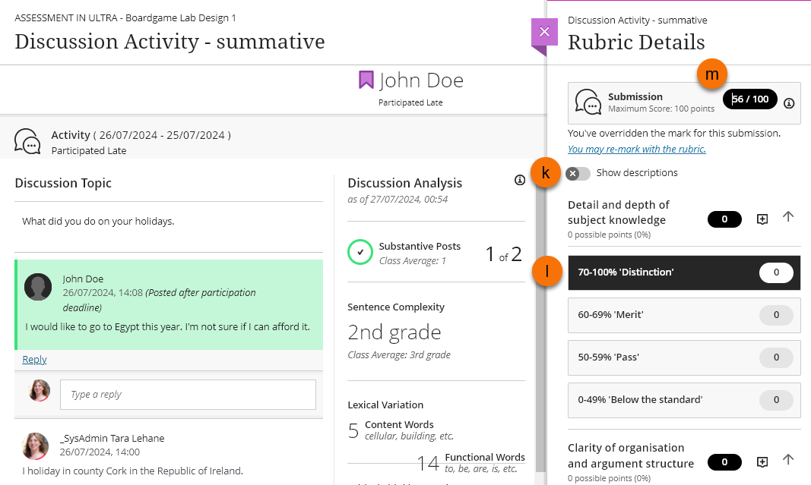Viewport: 811px width, 485px height.
Task: Click the info icon next to submission score
Action: tap(789, 103)
